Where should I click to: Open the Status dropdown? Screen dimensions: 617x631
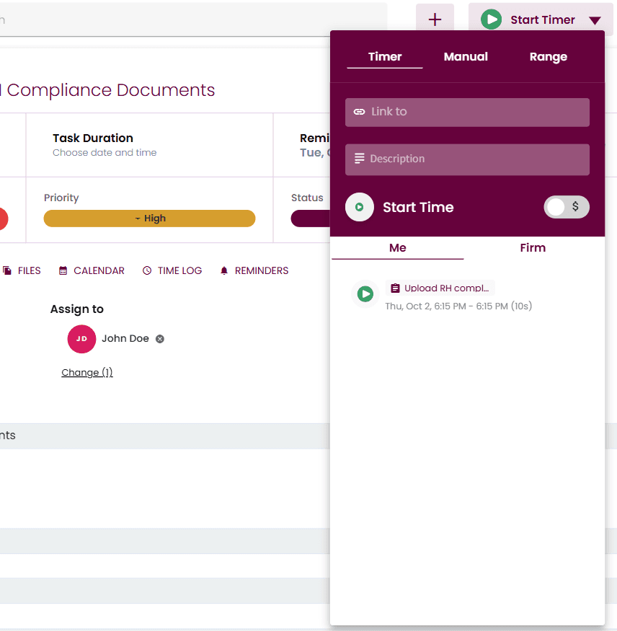(x=311, y=218)
